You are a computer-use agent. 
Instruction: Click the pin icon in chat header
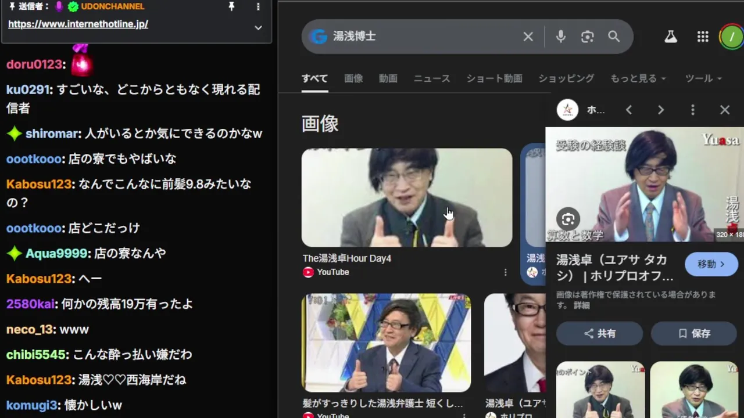pos(231,6)
